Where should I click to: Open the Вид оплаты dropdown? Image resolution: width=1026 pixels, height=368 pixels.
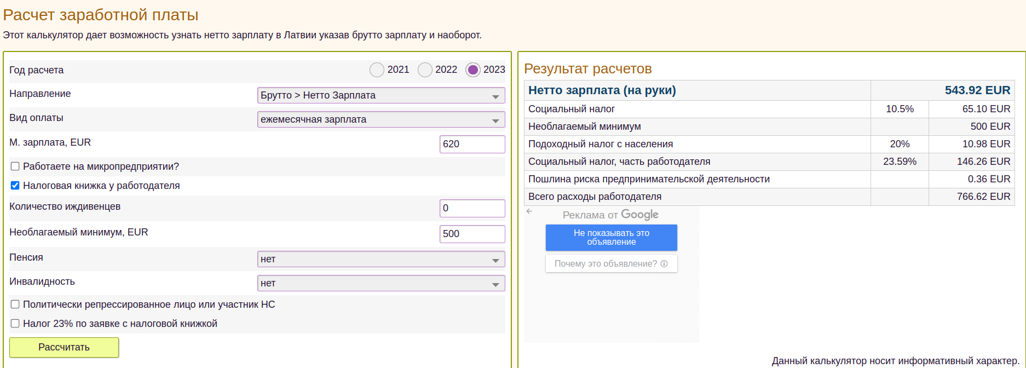point(381,119)
